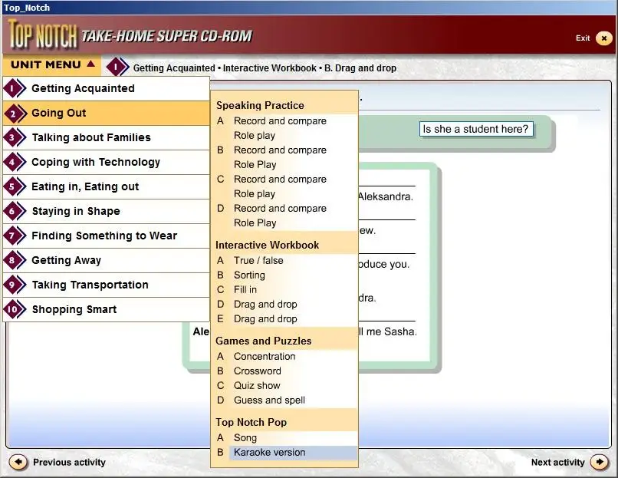Screen dimensions: 618x478
Task: Select the Taking Transportation unit
Action: pos(106,285)
